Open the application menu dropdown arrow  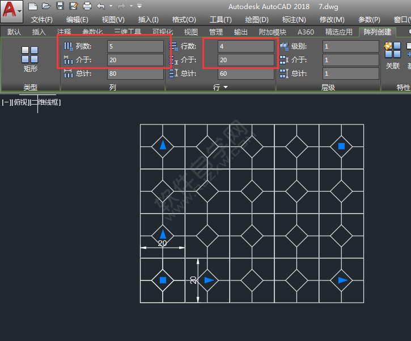coord(20,11)
